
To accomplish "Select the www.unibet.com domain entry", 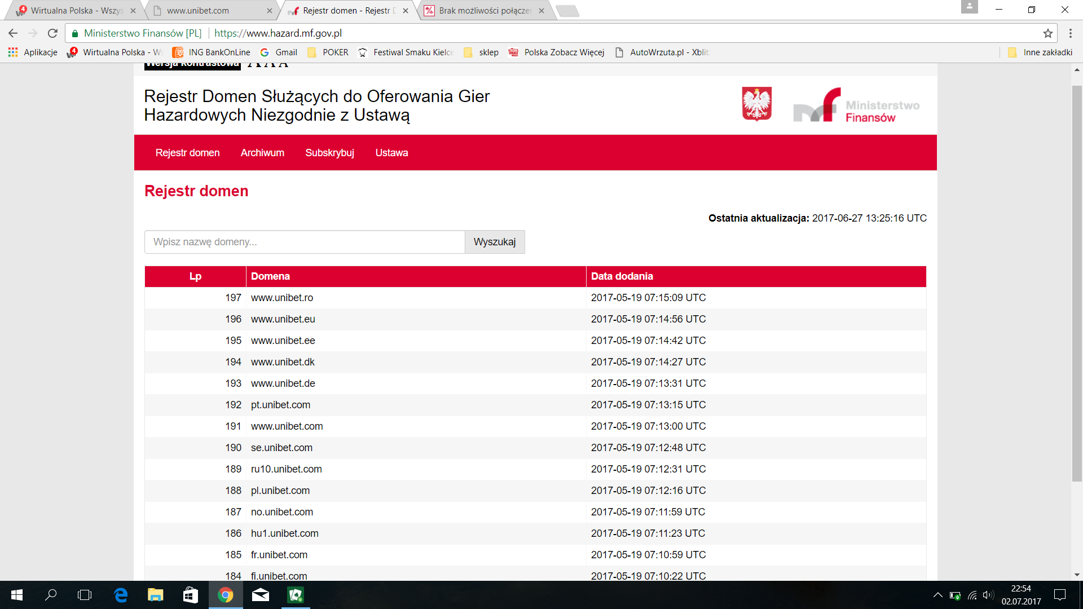I will [287, 426].
